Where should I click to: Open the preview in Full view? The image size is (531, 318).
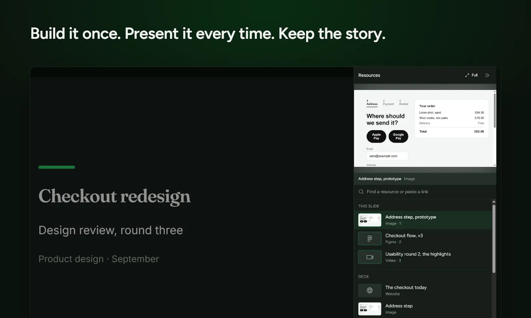[471, 75]
